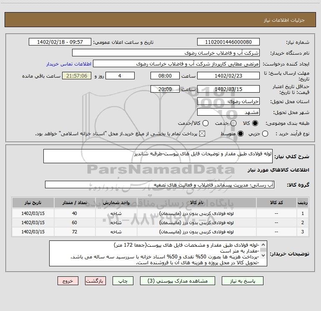The width and height of the screenshot is (321, 311).
Task: Click the استان محل تحویل field خراسان رضوی
Action: coord(228,101)
